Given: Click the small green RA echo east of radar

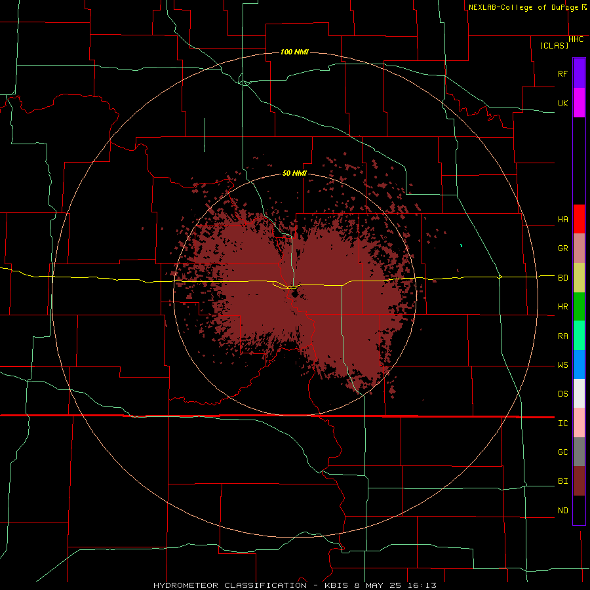Looking at the screenshot, I should pyautogui.click(x=461, y=246).
